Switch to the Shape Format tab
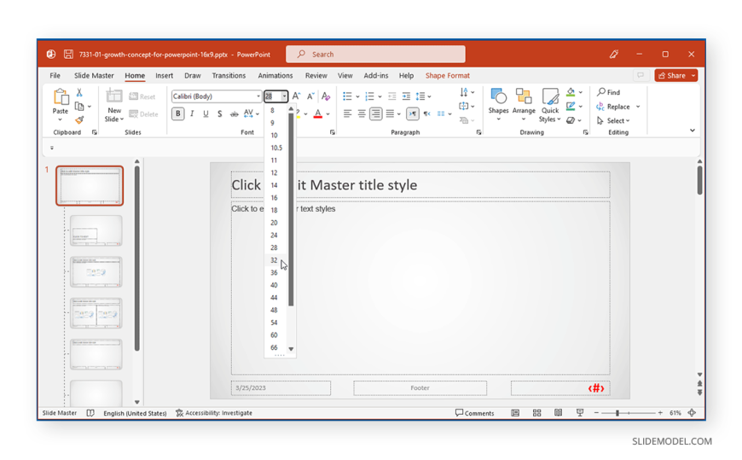The height and width of the screenshot is (460, 742). pyautogui.click(x=447, y=76)
